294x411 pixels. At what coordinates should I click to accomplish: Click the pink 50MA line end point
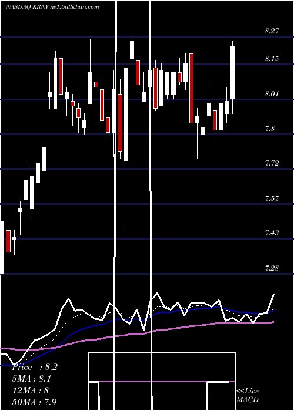273,322
